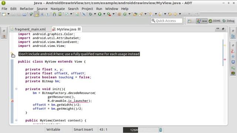Click the green Run button
The image size is (237, 133).
pos(100,14)
